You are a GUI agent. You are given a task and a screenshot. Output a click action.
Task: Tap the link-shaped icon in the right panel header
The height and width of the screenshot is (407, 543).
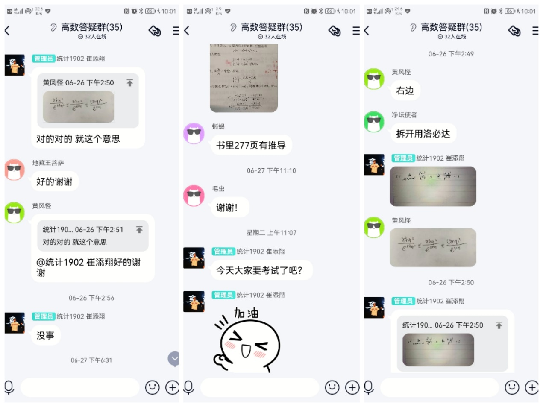coord(514,31)
